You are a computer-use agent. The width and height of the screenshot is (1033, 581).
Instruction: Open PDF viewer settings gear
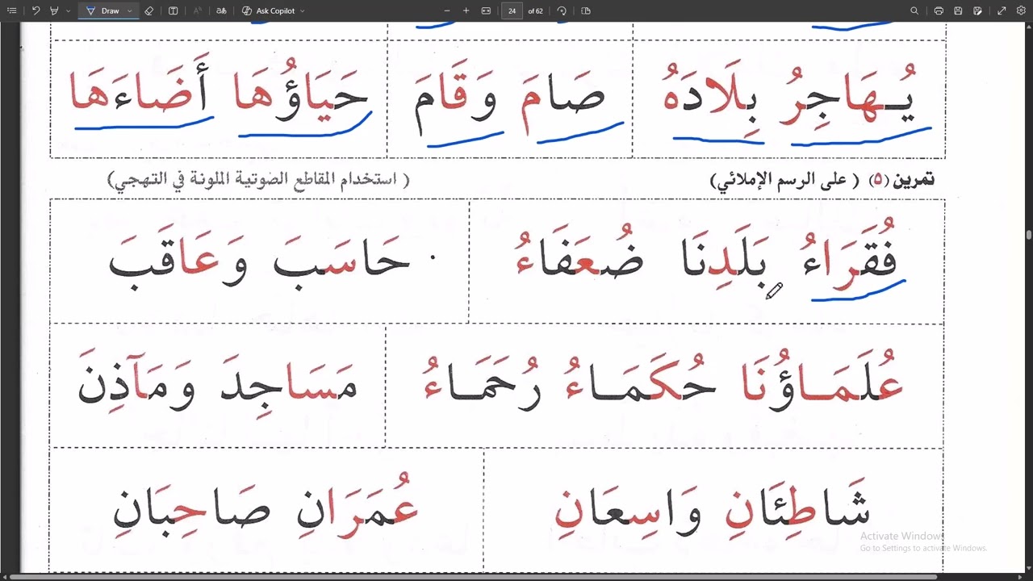pyautogui.click(x=1020, y=10)
